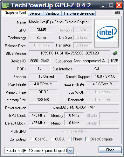The image size is (124, 157).
Task: Toggle the CUDA checkbox
Action: coord(52,139)
